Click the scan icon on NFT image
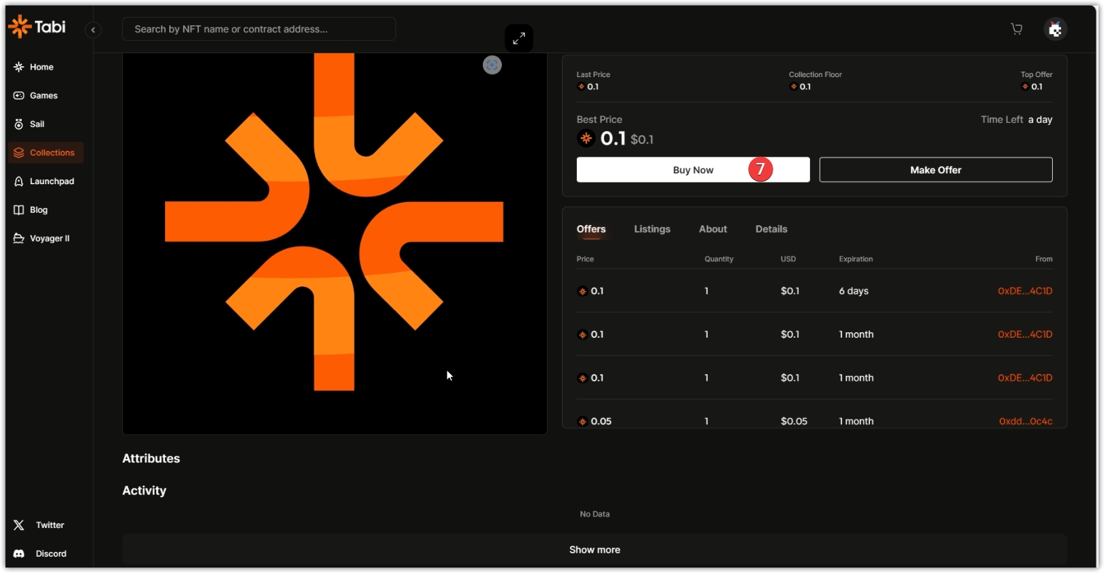 coord(492,65)
